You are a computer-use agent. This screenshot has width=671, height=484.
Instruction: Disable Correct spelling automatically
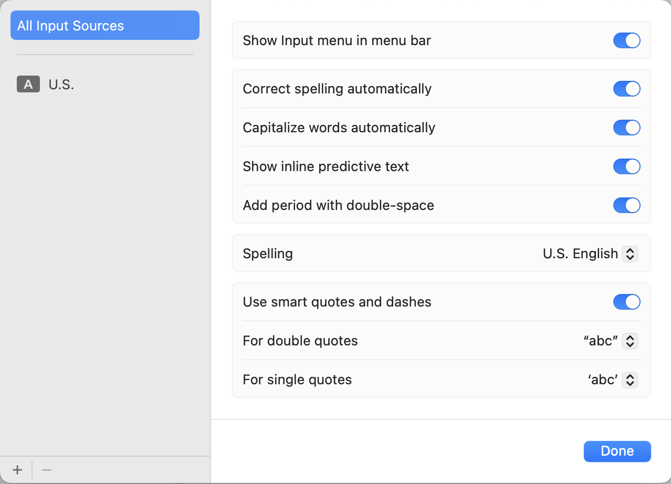point(626,89)
